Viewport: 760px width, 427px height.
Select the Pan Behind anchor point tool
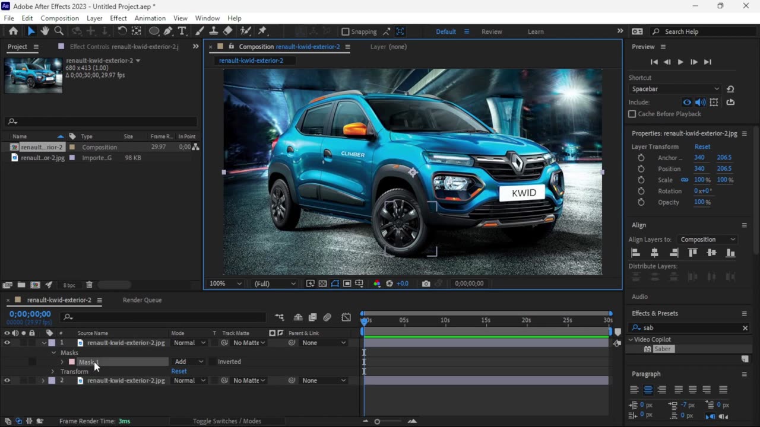[x=137, y=31]
